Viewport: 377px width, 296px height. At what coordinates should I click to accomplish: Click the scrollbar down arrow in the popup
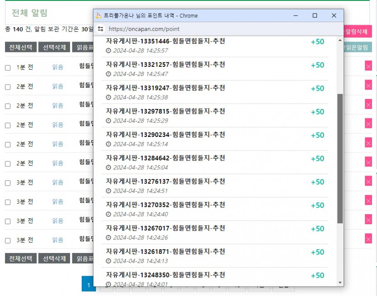(x=340, y=283)
